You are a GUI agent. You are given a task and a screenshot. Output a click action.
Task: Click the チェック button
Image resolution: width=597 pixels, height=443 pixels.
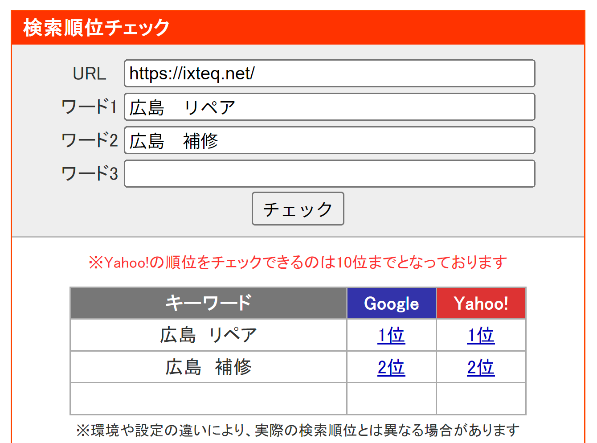(298, 209)
